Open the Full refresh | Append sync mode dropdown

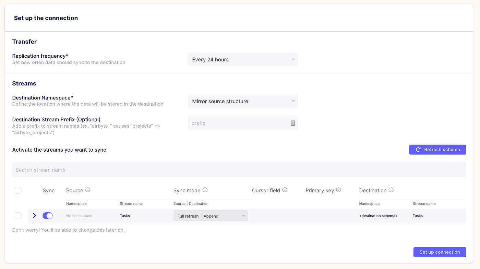(x=211, y=216)
